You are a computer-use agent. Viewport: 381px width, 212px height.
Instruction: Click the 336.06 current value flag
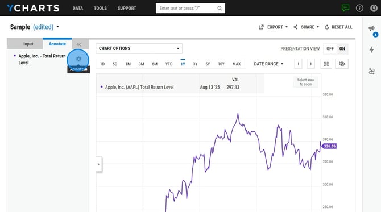point(329,146)
